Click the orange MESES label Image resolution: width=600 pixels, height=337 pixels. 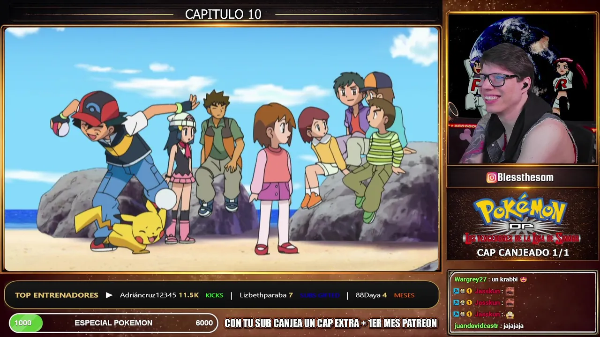click(x=404, y=295)
